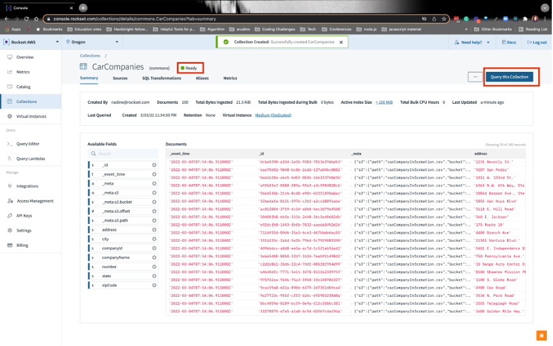The height and width of the screenshot is (346, 553).
Task: Click the orange chat widget icon
Action: click(541, 335)
